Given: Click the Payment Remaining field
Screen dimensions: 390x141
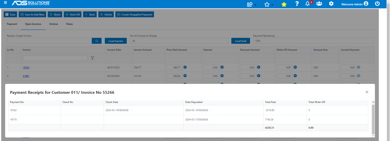Looking at the screenshot, I should pyautogui.click(x=313, y=41).
